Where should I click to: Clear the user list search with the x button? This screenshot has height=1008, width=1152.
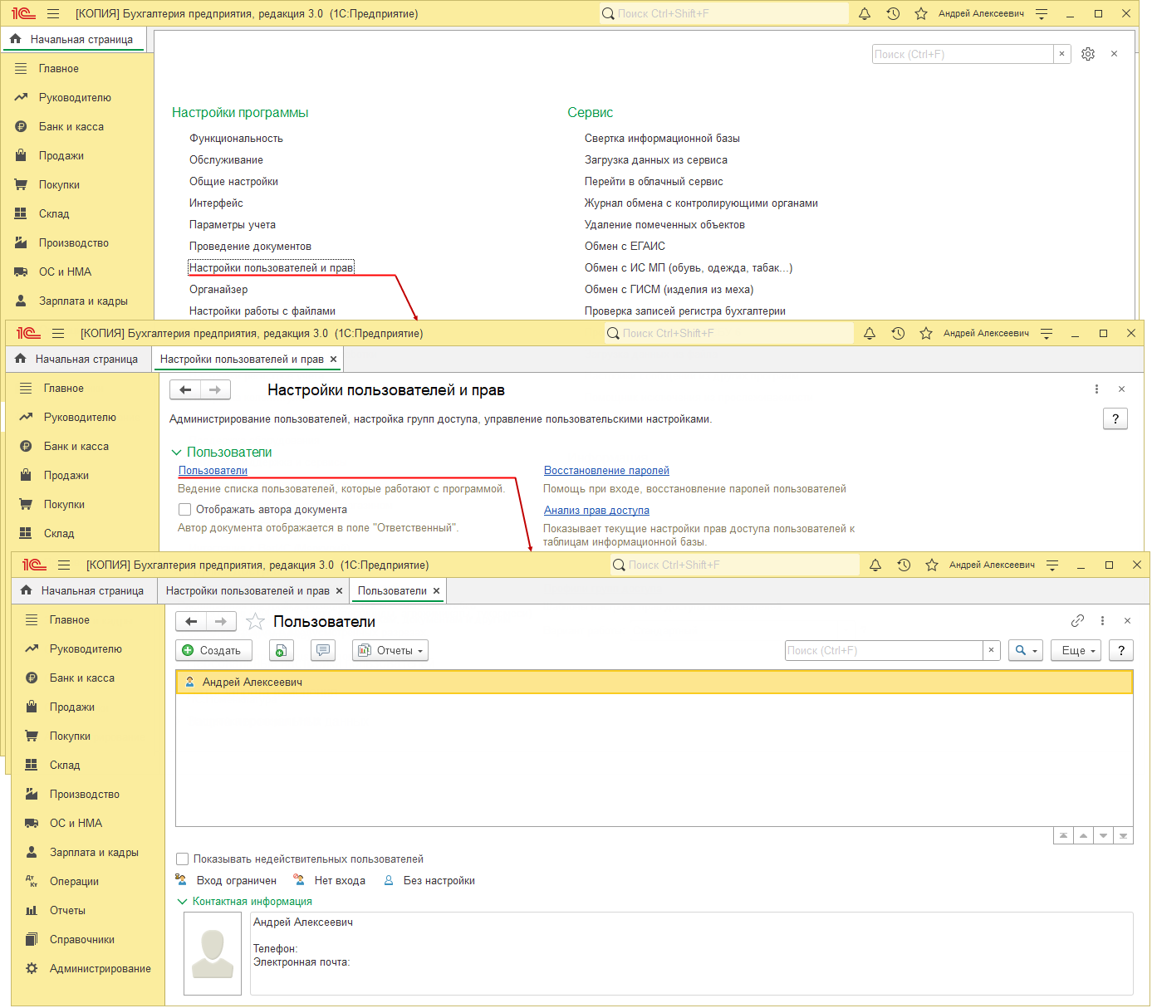991,651
